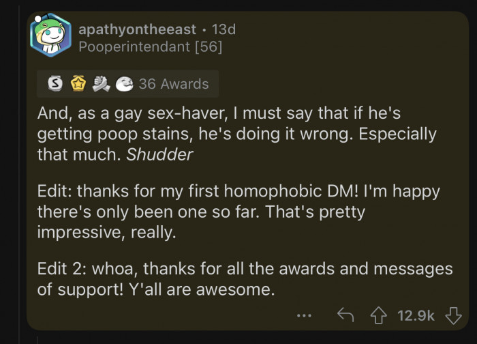The image size is (477, 344).
Task: Click the Edit 2 awards paragraph
Action: tap(238, 278)
